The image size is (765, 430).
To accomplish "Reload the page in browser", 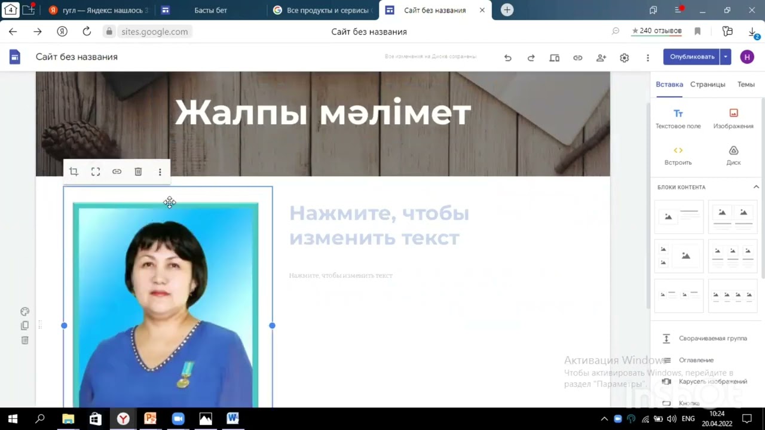I will coord(87,32).
